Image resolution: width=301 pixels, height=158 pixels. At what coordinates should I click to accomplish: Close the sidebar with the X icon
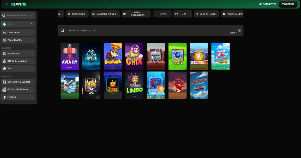click(7, 4)
